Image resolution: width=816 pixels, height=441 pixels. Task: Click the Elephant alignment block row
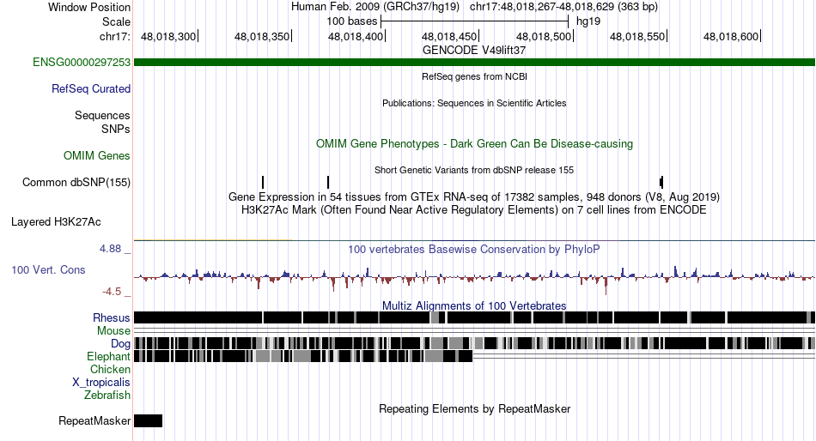pyautogui.click(x=303, y=356)
